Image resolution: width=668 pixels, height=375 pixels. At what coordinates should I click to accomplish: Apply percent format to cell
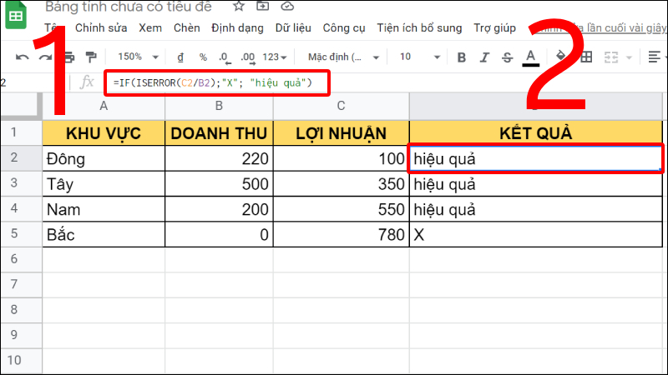pyautogui.click(x=203, y=57)
